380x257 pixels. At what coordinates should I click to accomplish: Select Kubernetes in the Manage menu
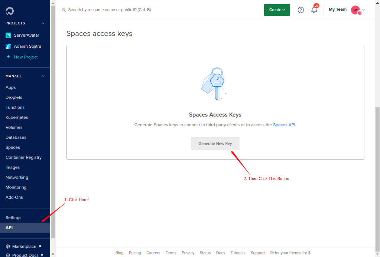click(17, 117)
